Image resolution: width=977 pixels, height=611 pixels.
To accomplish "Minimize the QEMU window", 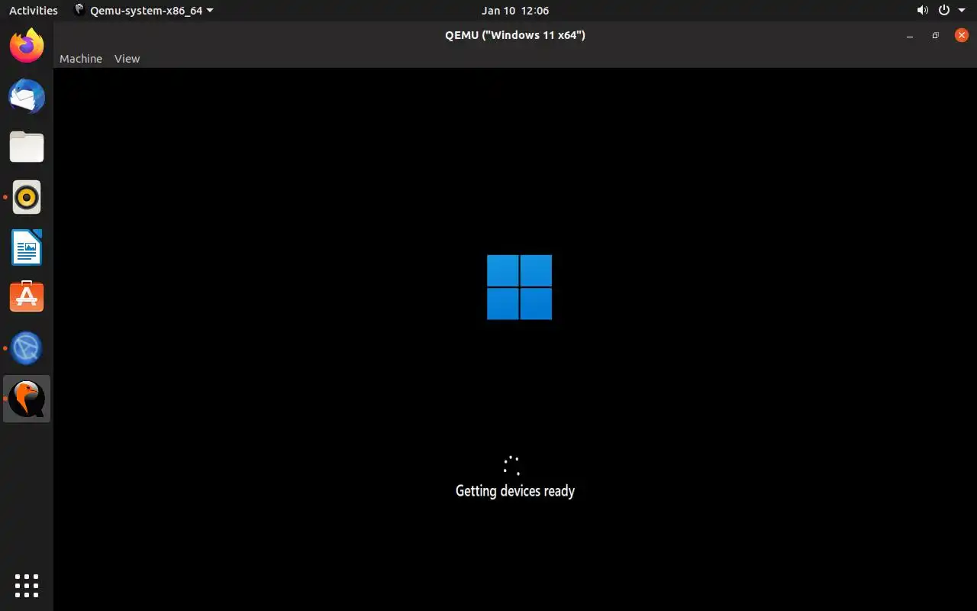I will click(x=909, y=35).
